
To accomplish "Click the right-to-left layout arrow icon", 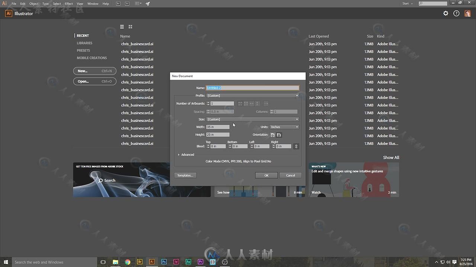I will click(266, 103).
